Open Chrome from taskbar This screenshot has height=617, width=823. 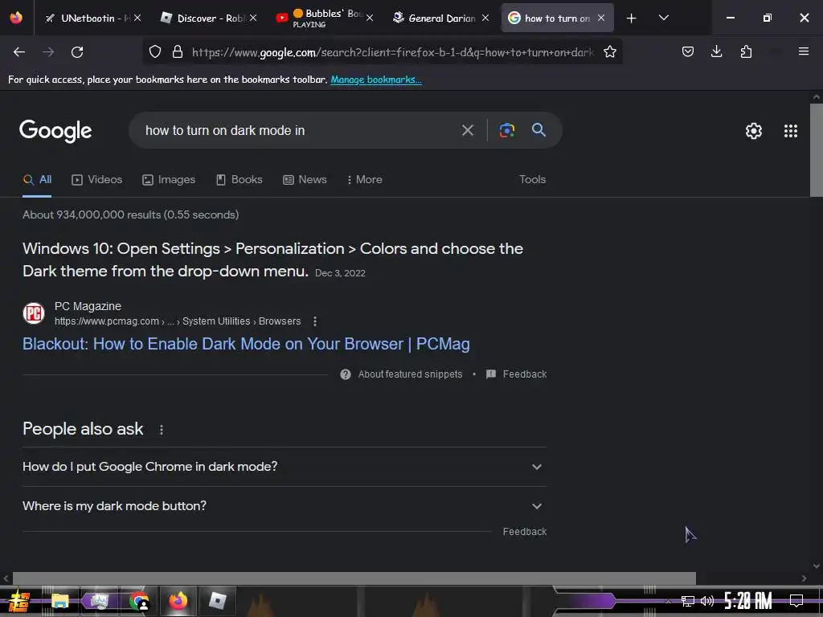click(x=138, y=601)
